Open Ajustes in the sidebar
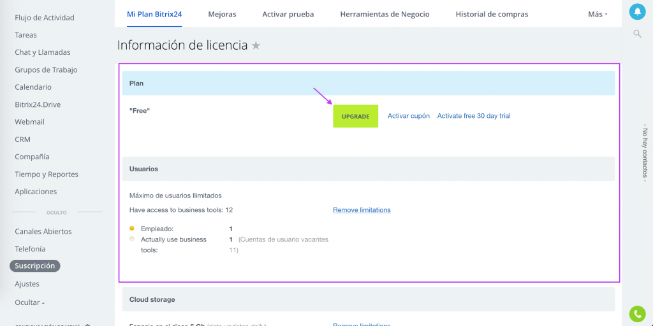The width and height of the screenshot is (653, 326). (27, 284)
